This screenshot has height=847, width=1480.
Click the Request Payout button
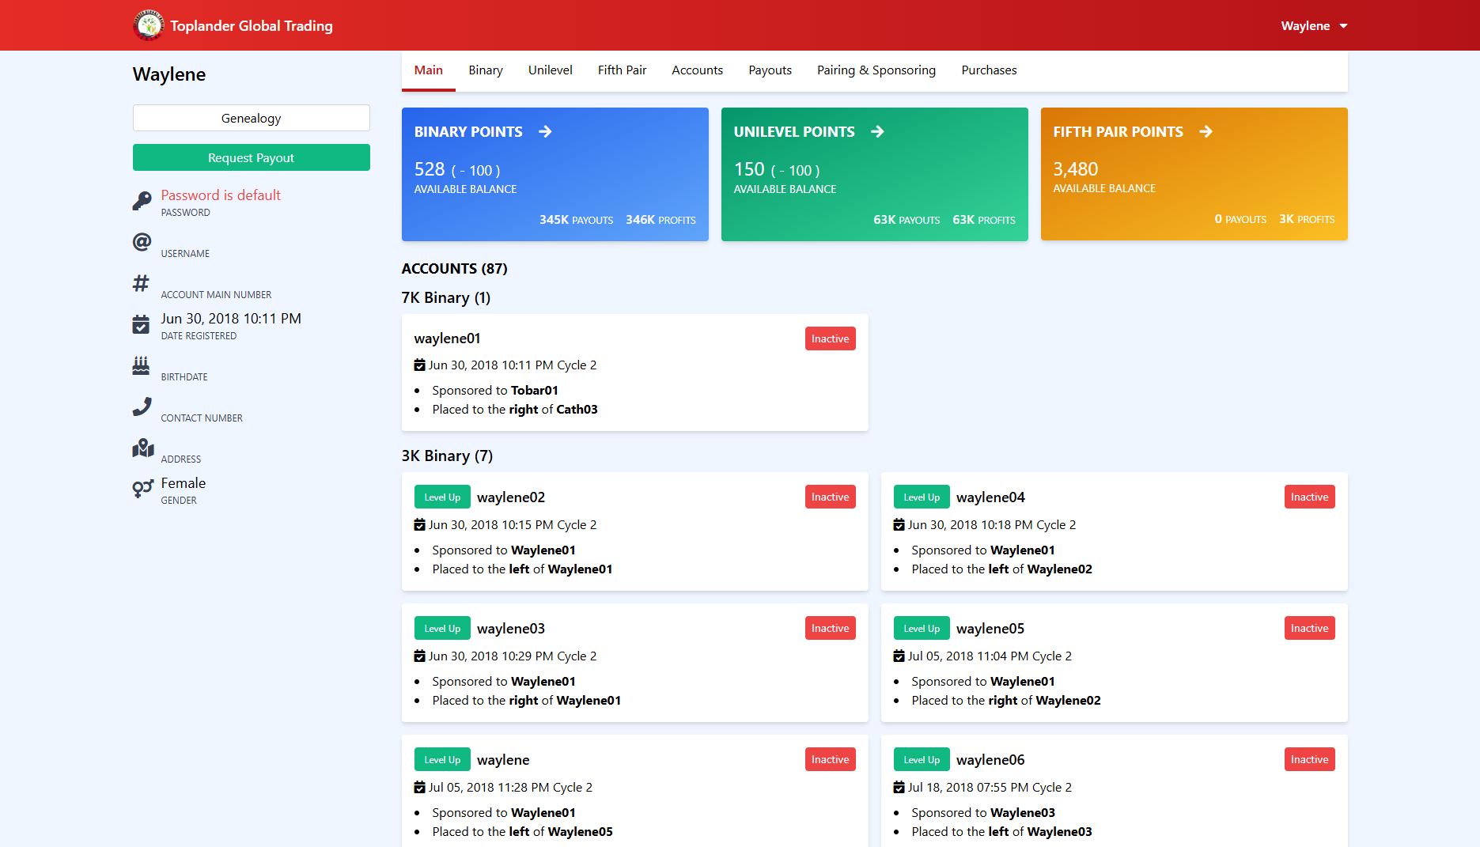click(x=251, y=157)
